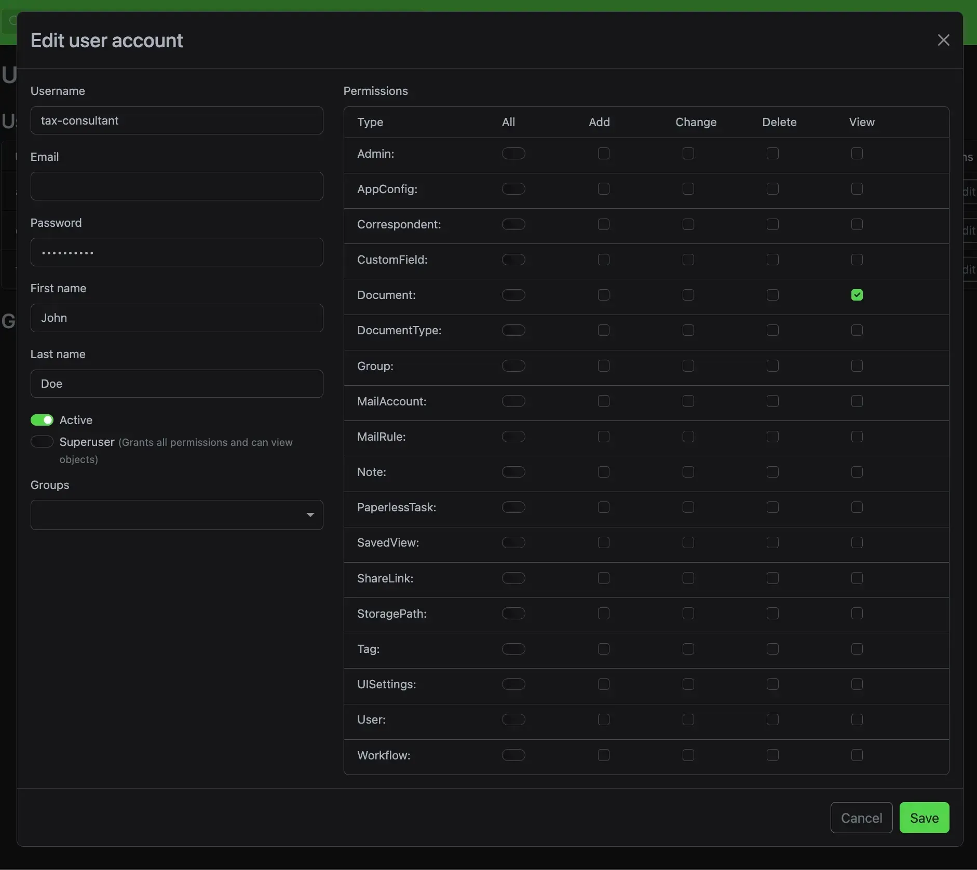Toggle All permissions for CustomField
The width and height of the screenshot is (977, 870).
pos(513,260)
